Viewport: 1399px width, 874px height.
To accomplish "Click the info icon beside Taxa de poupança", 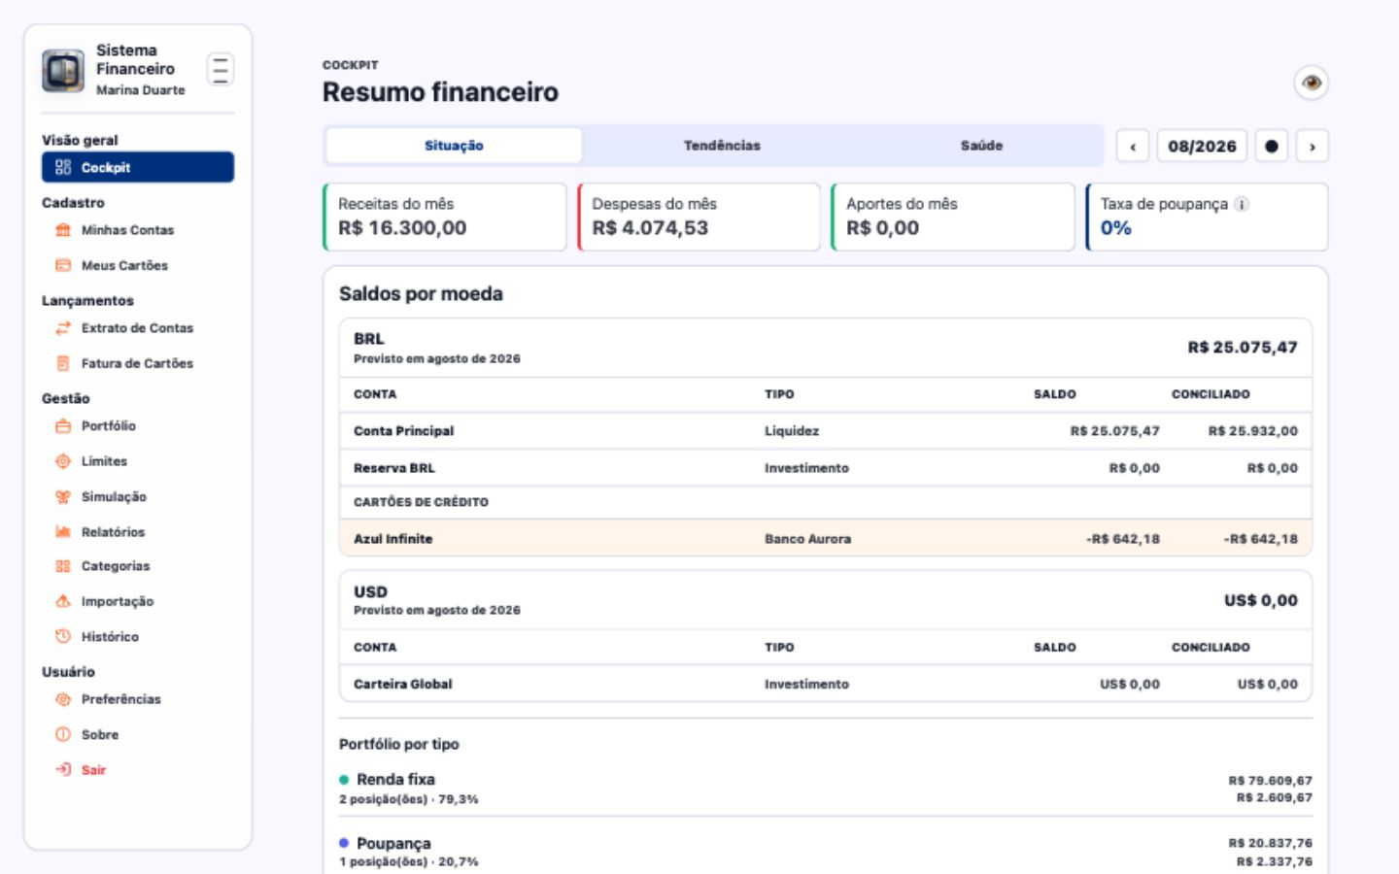I will coord(1242,204).
